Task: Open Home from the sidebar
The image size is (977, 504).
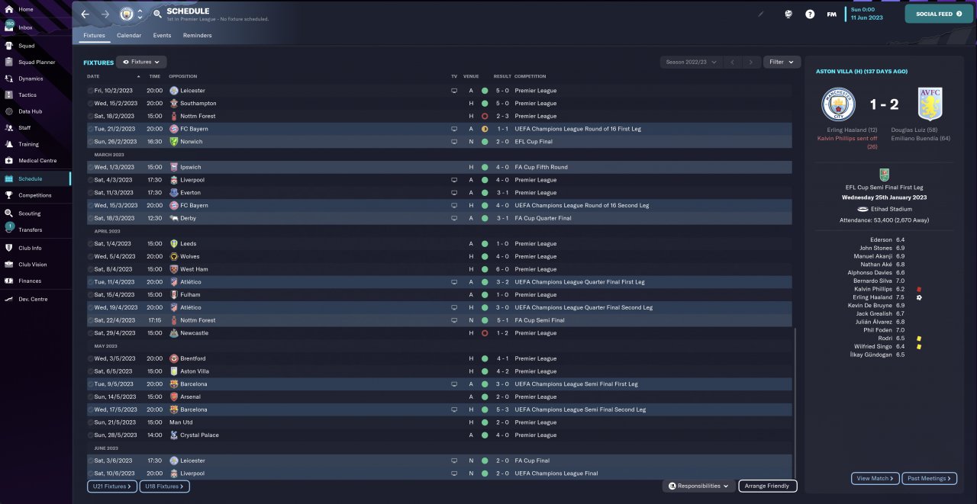Action: [x=35, y=9]
